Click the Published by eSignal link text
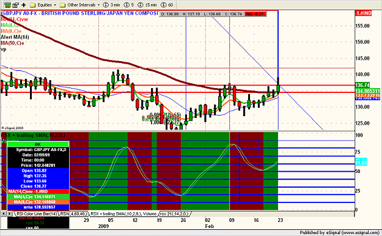The height and width of the screenshot is (236, 382). 339,232
